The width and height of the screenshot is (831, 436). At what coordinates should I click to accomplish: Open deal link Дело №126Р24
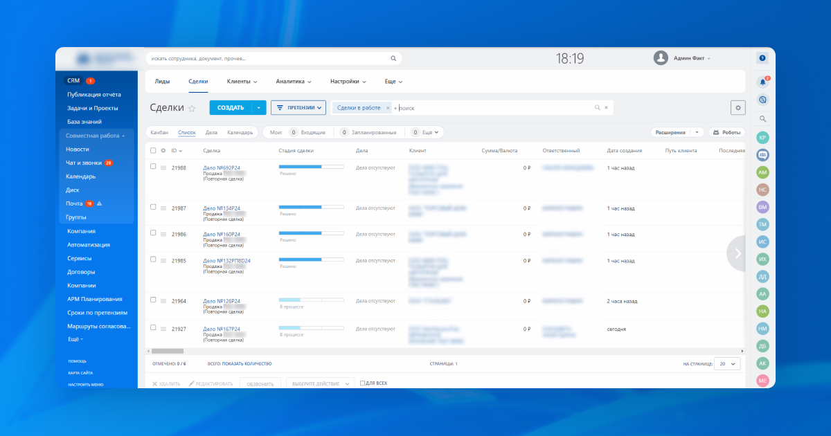(x=222, y=302)
